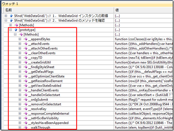Expand the __attachEvents method
This screenshot has width=174, height=131.
pyautogui.click(x=20, y=44)
